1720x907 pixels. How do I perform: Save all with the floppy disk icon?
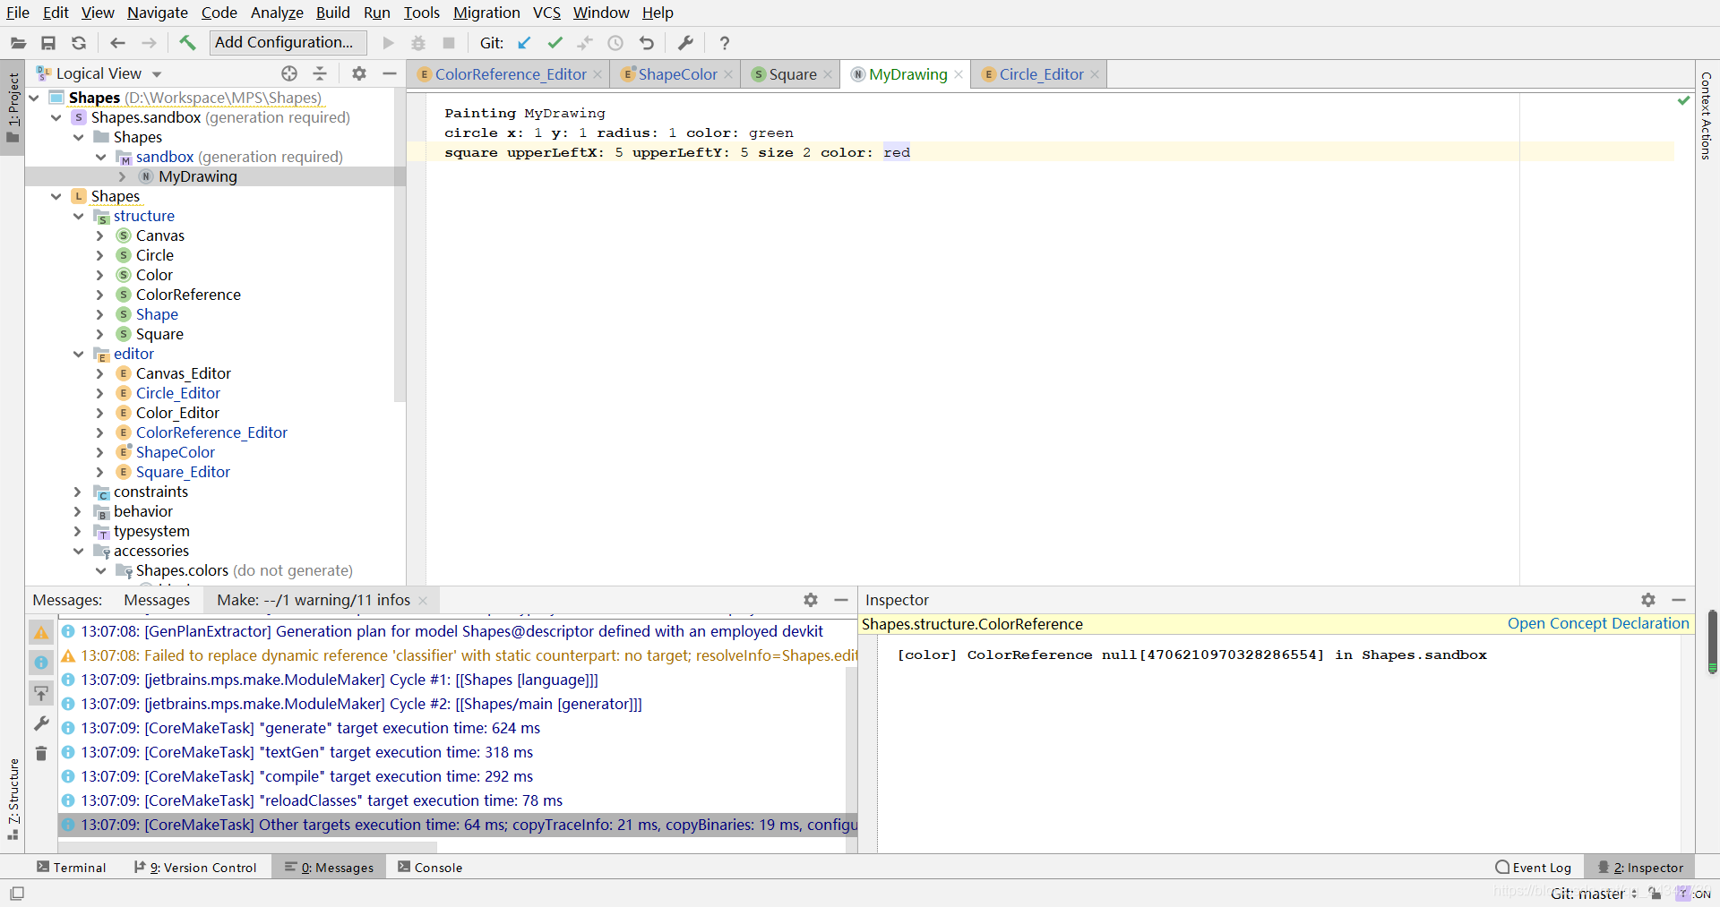[x=48, y=43]
